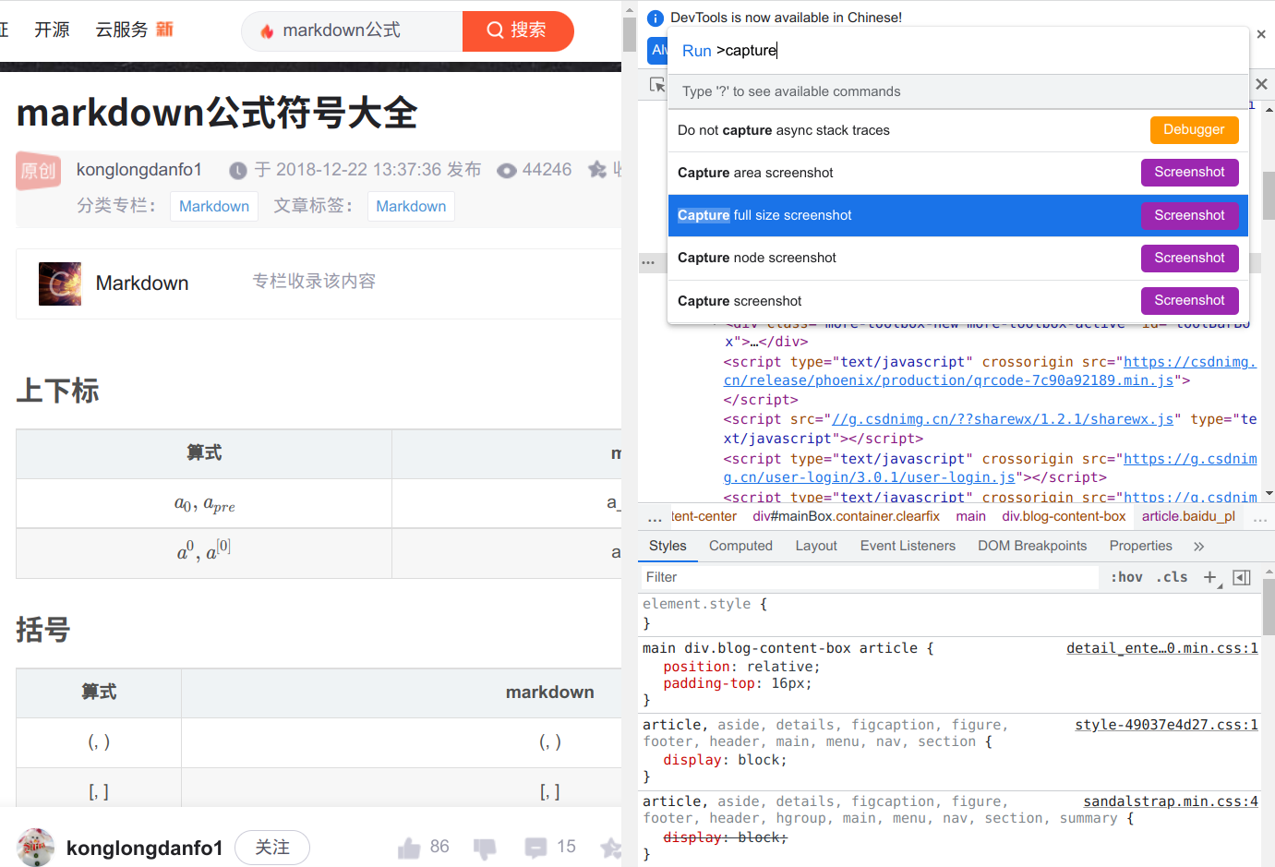The image size is (1275, 867).
Task: Open comments via the speech bubble icon
Action: pos(535,848)
